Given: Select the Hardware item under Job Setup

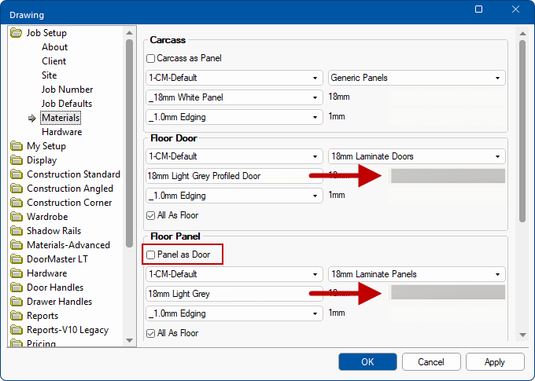Looking at the screenshot, I should [x=61, y=132].
